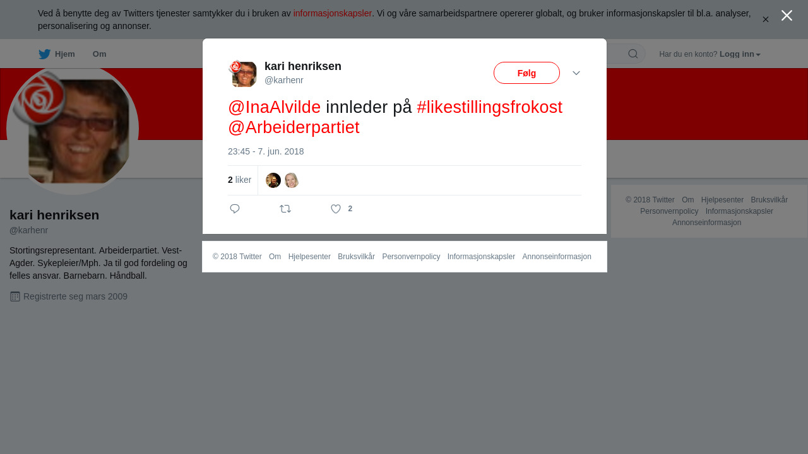The image size is (808, 454).
Task: Open the Om navigation item
Action: point(99,54)
